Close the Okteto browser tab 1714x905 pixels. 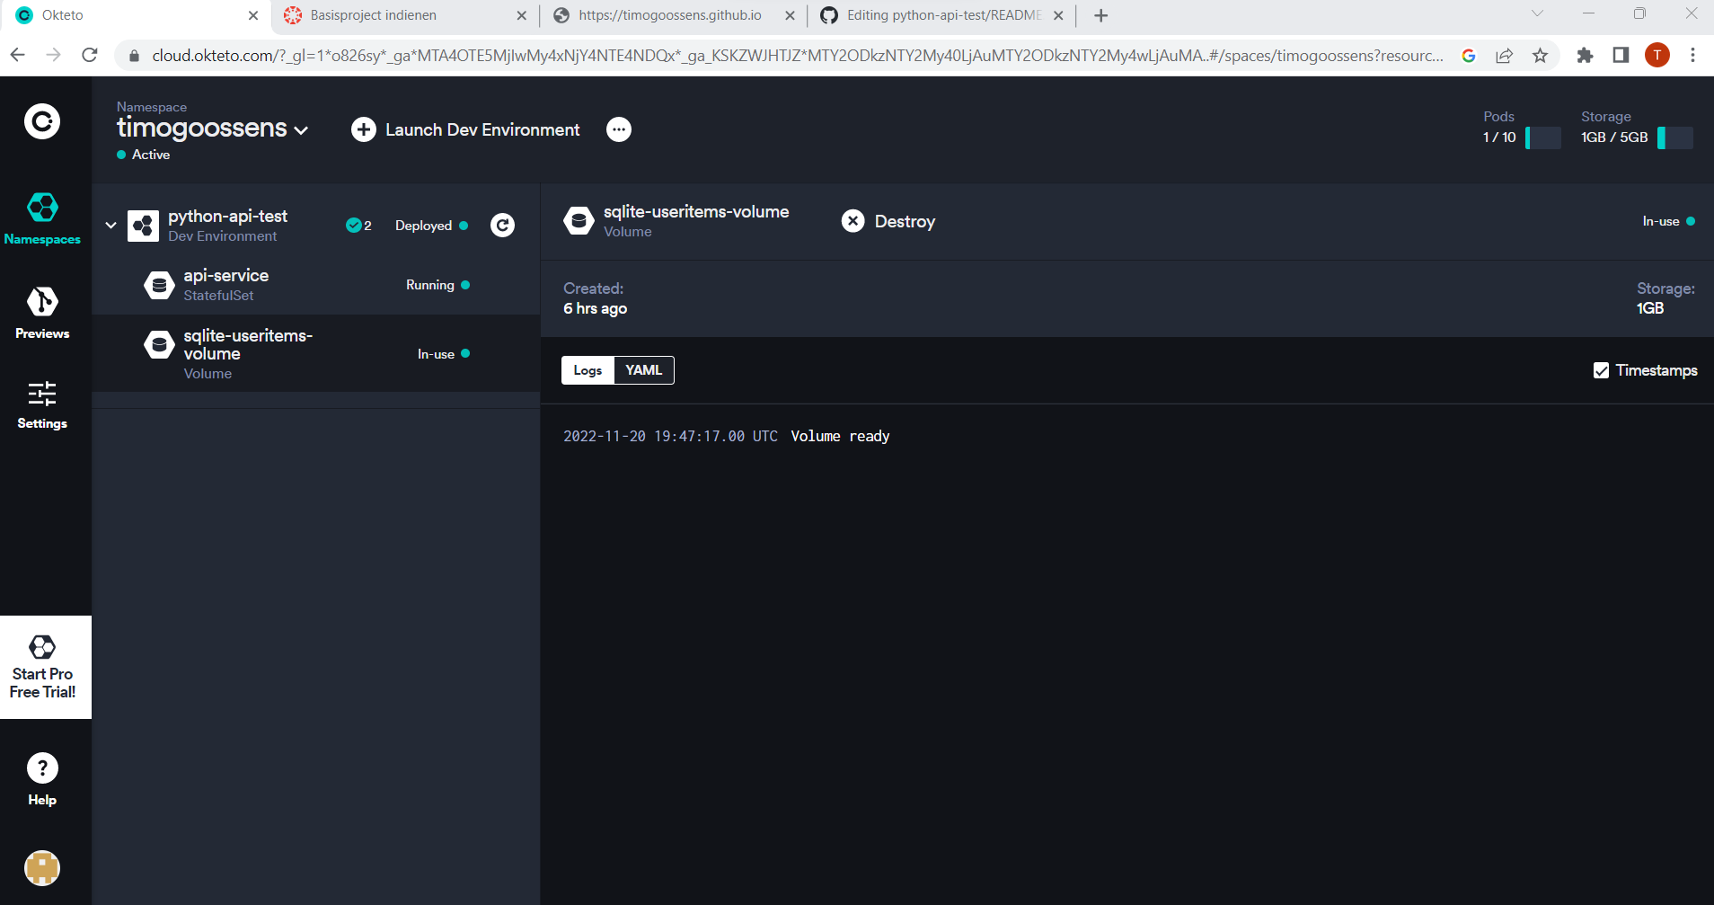coord(253,15)
